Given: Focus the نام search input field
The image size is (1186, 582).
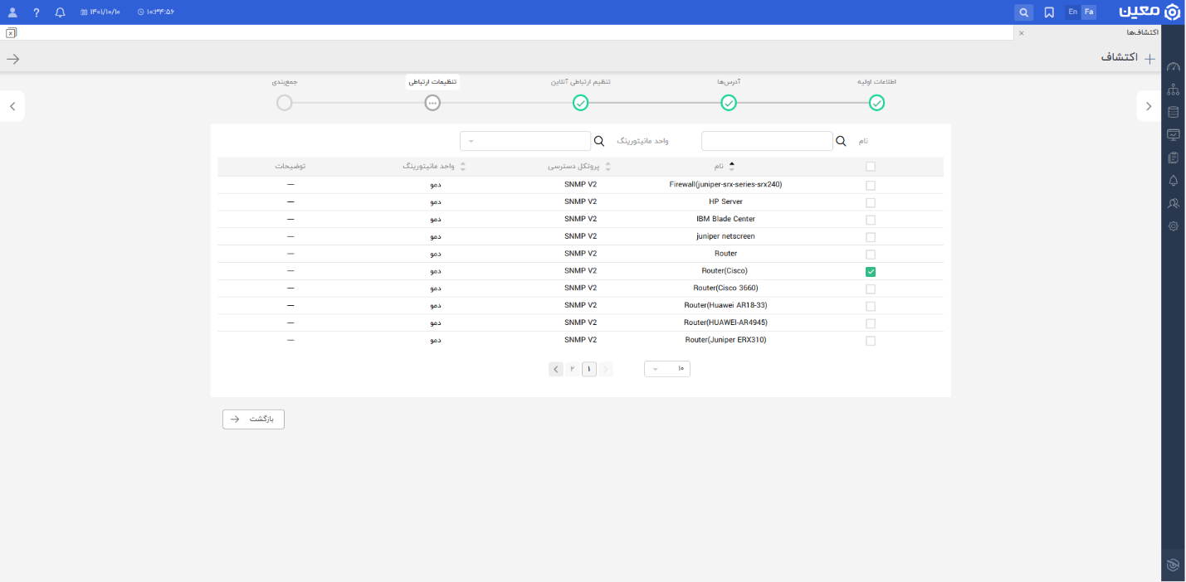Looking at the screenshot, I should coord(767,141).
